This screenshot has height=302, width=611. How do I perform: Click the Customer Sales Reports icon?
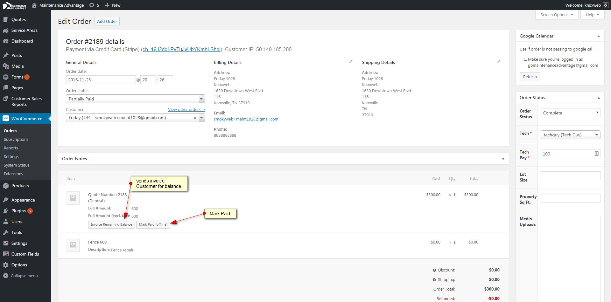click(x=6, y=99)
